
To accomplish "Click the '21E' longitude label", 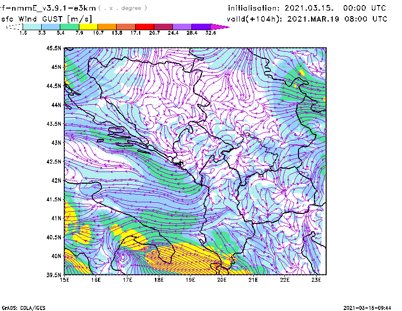I will click(x=253, y=280).
